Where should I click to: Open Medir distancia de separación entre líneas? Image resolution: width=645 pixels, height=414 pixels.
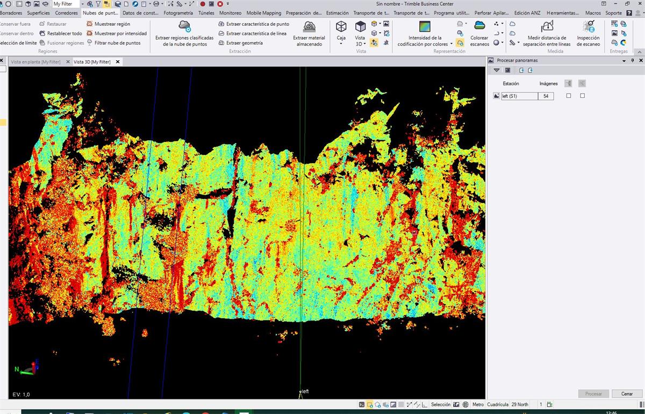point(547,27)
